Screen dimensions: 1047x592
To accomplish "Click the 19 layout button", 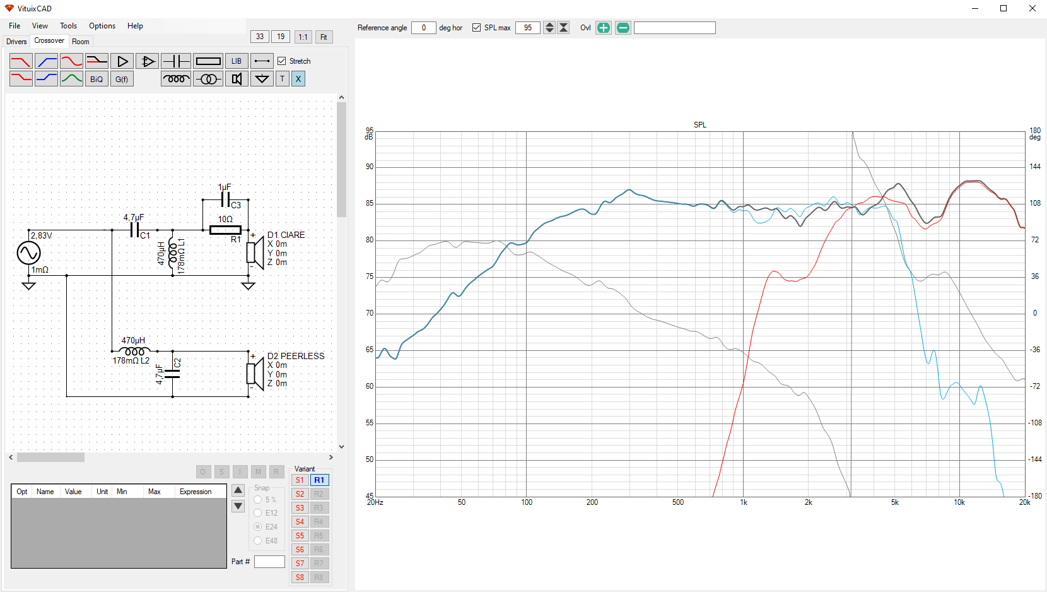I will 281,37.
